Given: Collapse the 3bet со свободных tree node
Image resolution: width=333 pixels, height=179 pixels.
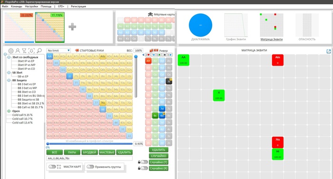Looking at the screenshot, I should tap(9, 57).
